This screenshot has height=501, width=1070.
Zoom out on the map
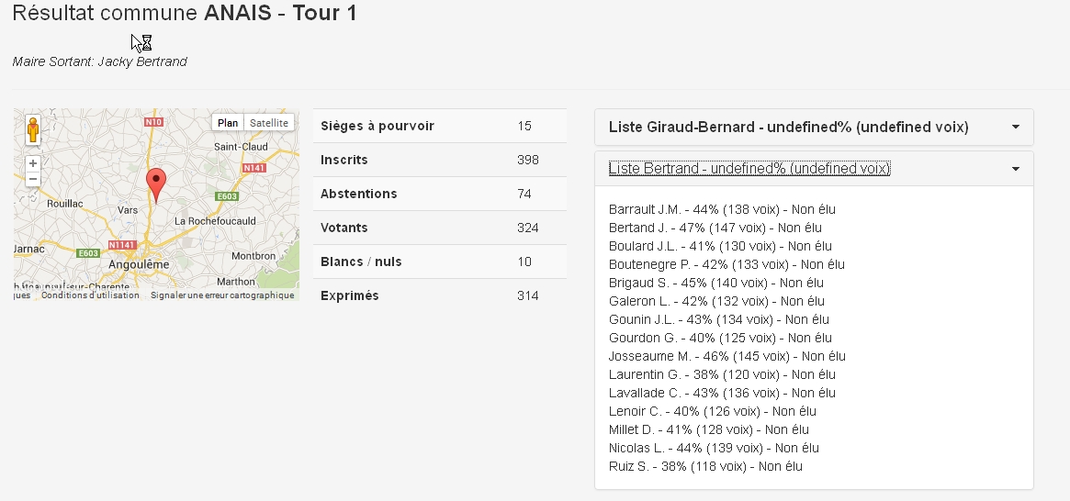(x=33, y=179)
